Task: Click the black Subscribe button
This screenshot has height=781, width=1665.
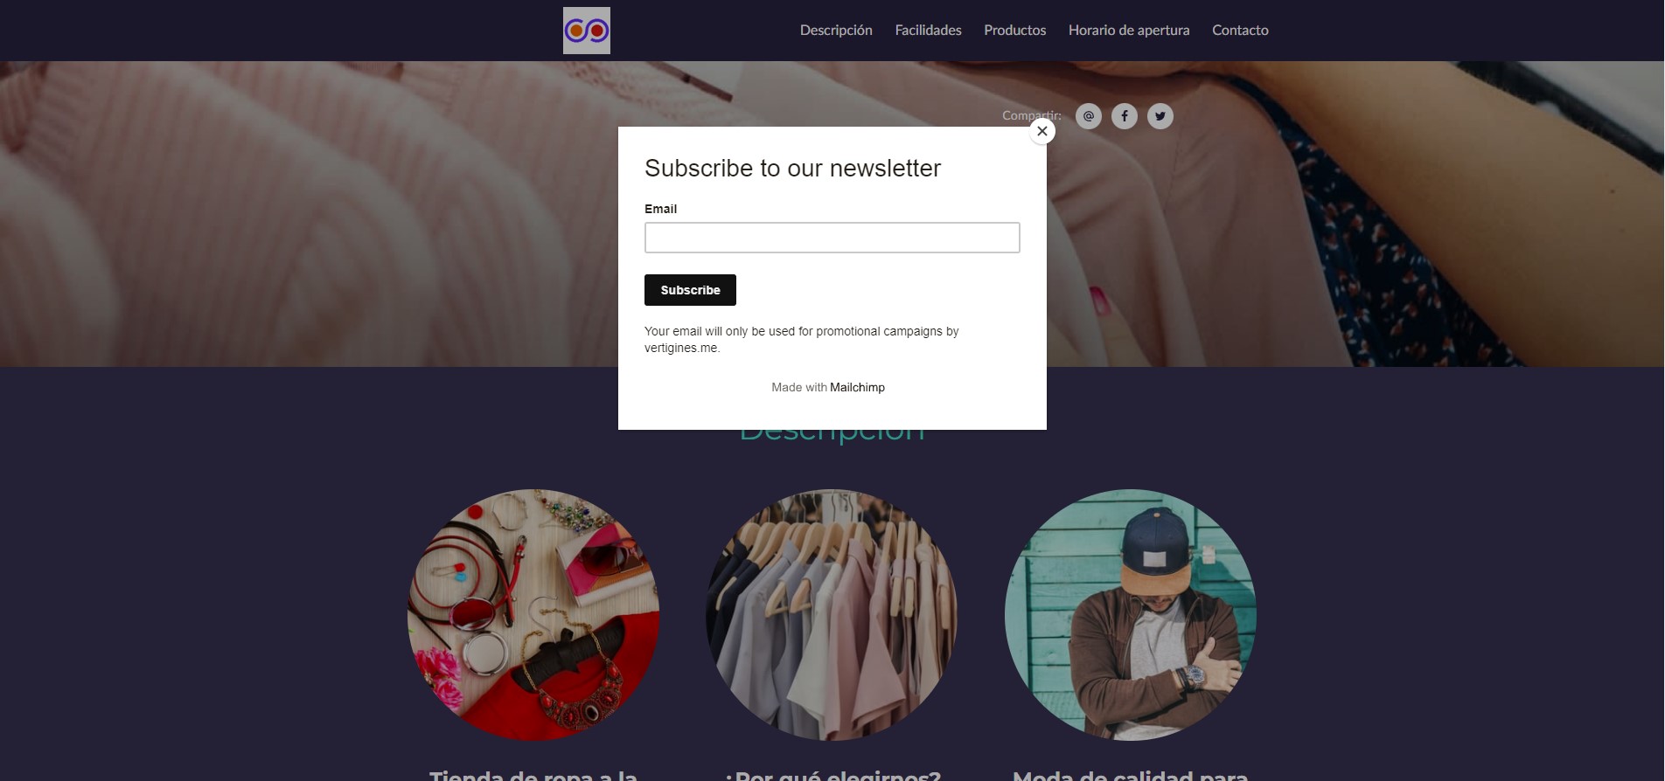Action: click(690, 290)
